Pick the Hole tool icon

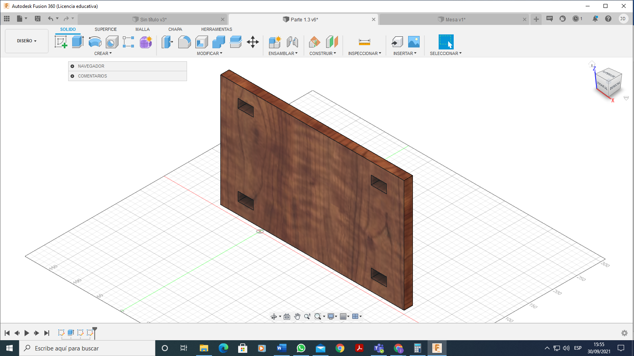click(x=112, y=42)
